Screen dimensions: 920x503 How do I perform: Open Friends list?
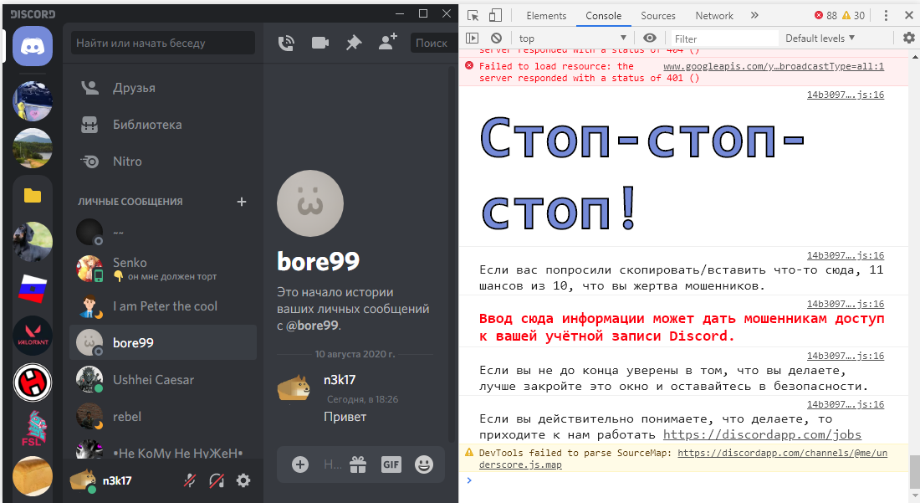[162, 88]
